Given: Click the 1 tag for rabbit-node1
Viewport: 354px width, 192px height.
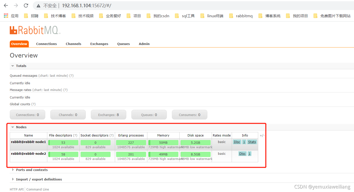Looking at the screenshot, I should [x=244, y=142].
